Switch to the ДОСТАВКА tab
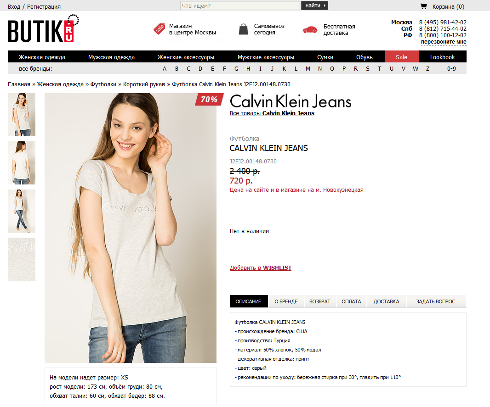 (386, 301)
